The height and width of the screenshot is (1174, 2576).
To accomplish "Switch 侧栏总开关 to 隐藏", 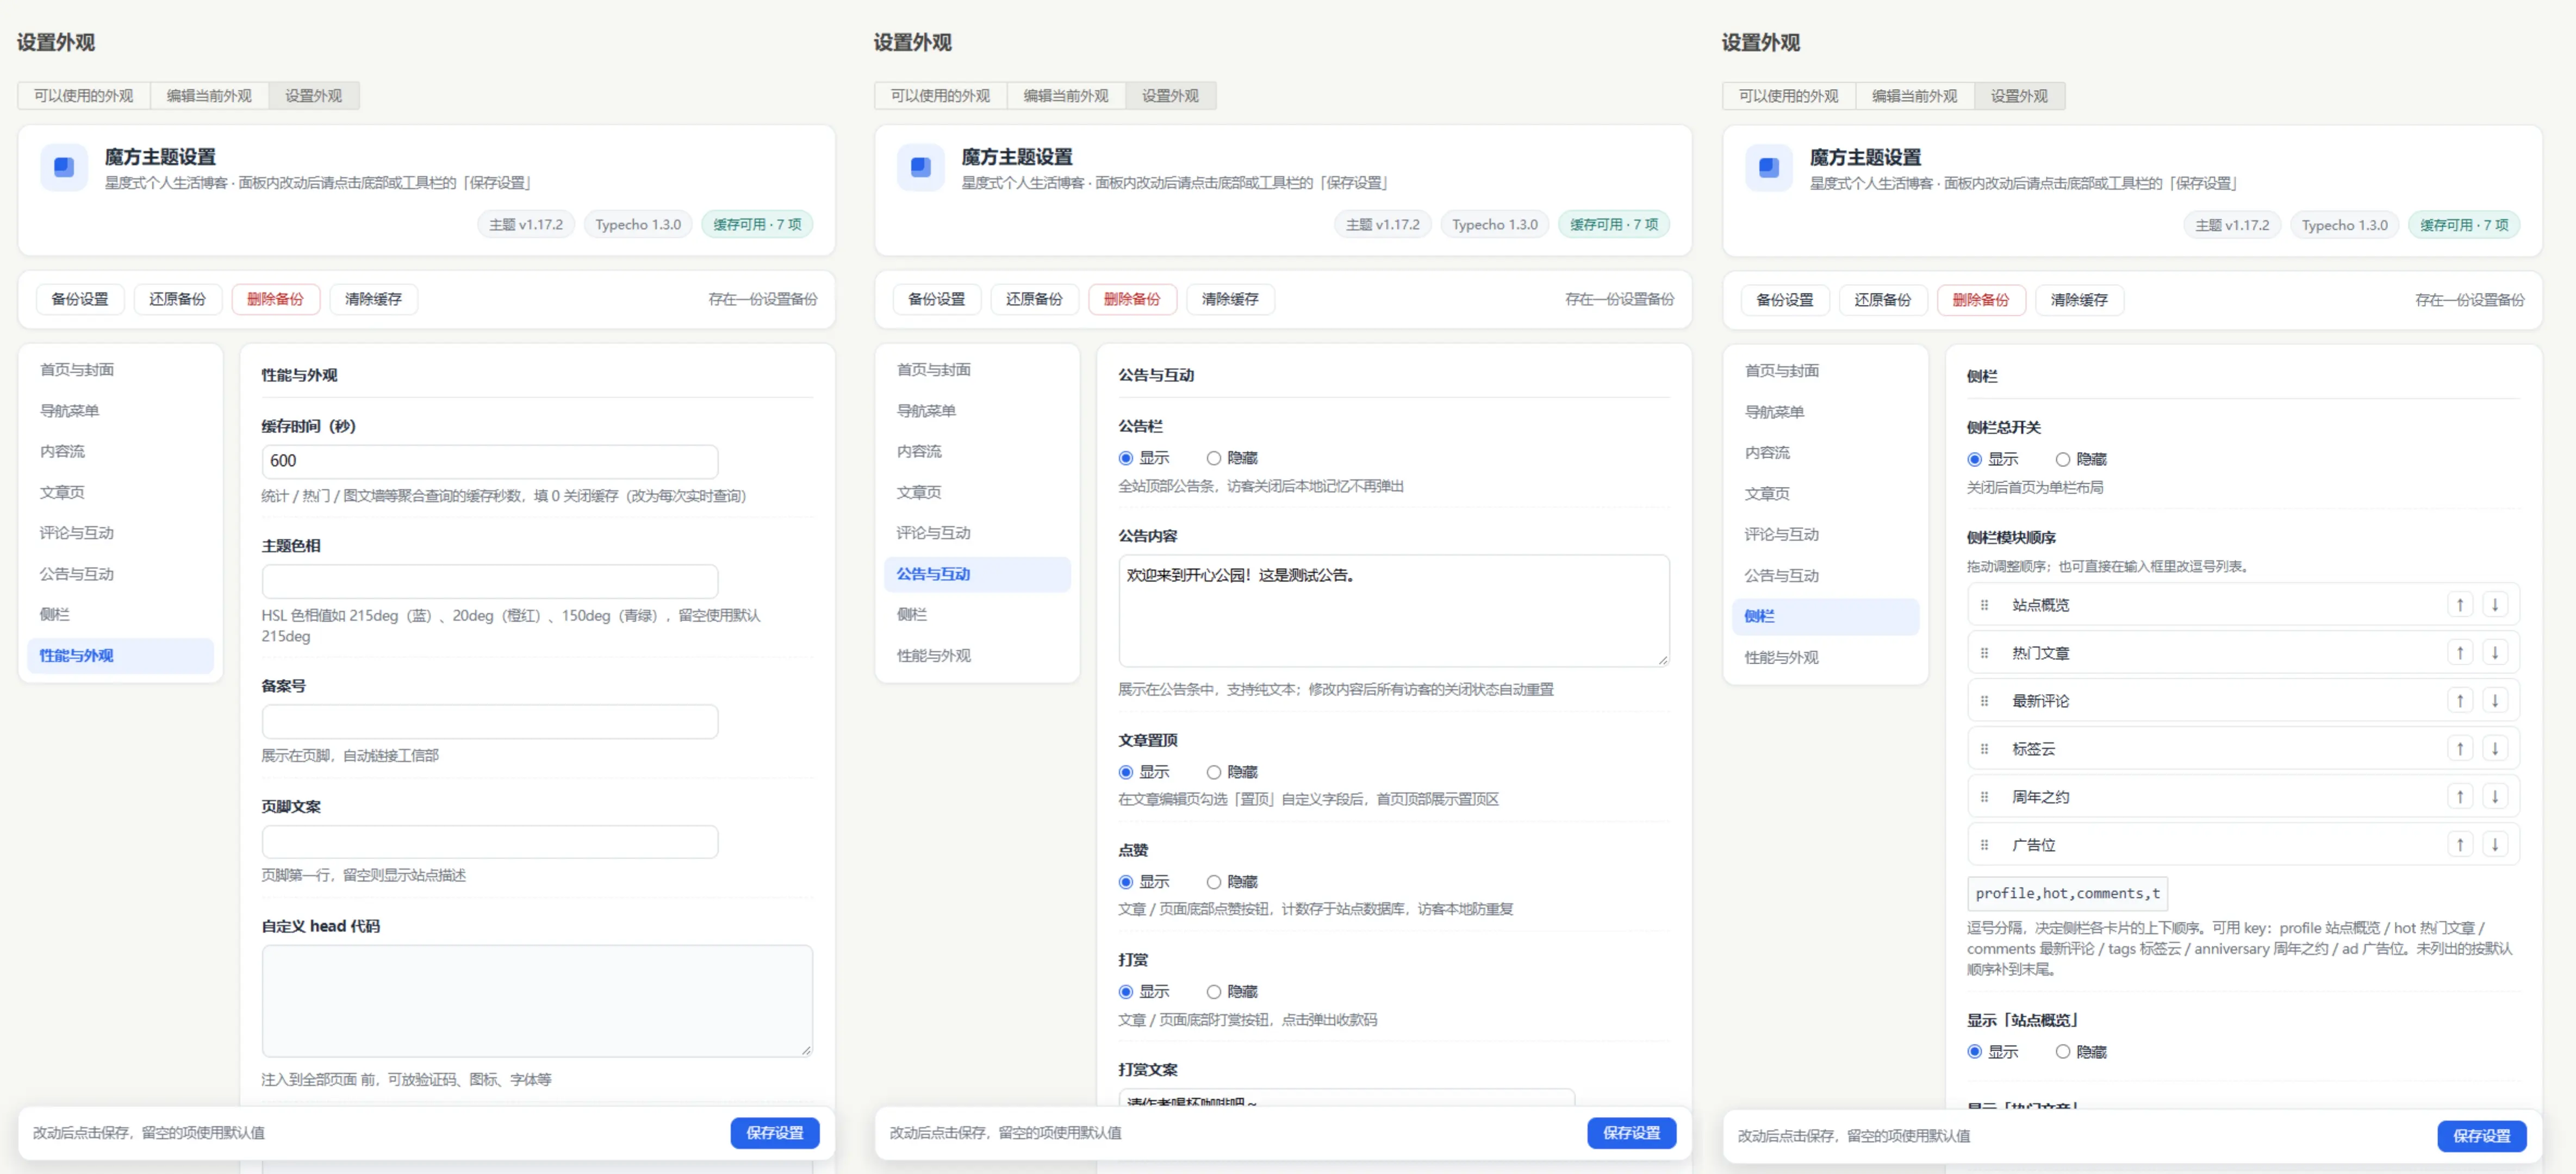I will tap(2062, 460).
